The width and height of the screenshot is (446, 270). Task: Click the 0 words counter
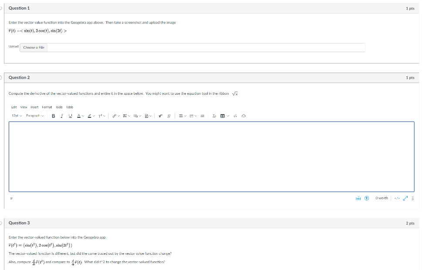tap(382, 198)
